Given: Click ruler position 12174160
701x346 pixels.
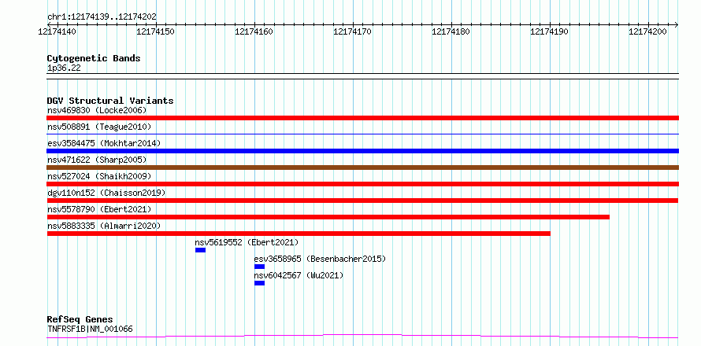Looking at the screenshot, I should pos(254,31).
